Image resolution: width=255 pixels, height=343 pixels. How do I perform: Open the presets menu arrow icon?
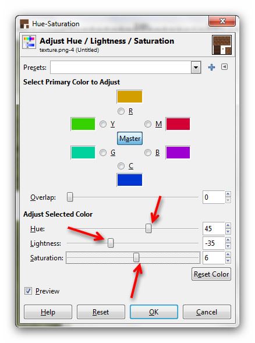[x=224, y=67]
